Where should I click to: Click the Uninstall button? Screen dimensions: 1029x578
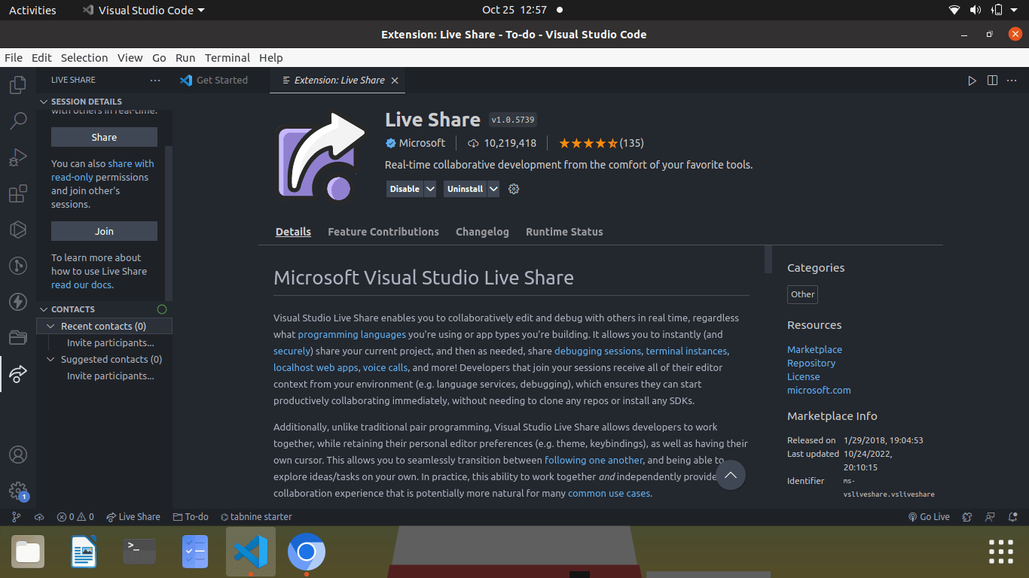pos(465,189)
